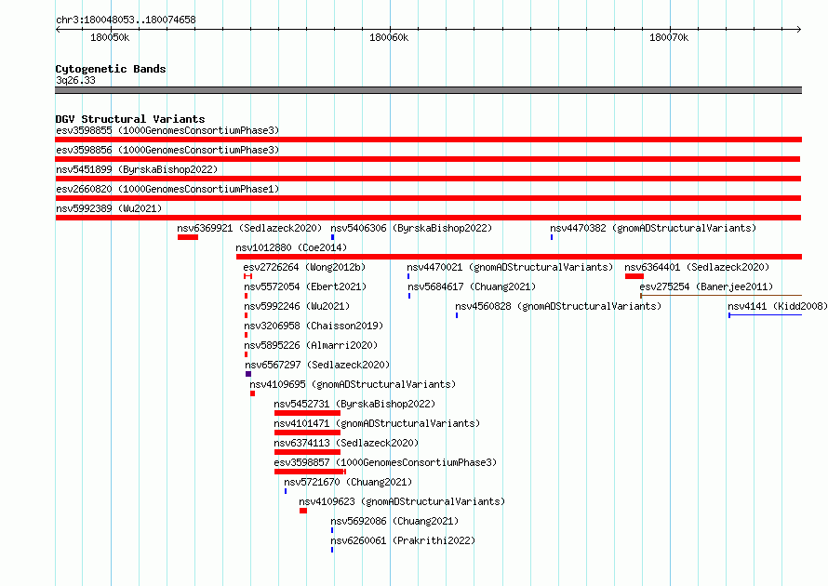The width and height of the screenshot is (828, 586).
Task: Click the nsv1012880 red variant bar
Action: coord(519,257)
